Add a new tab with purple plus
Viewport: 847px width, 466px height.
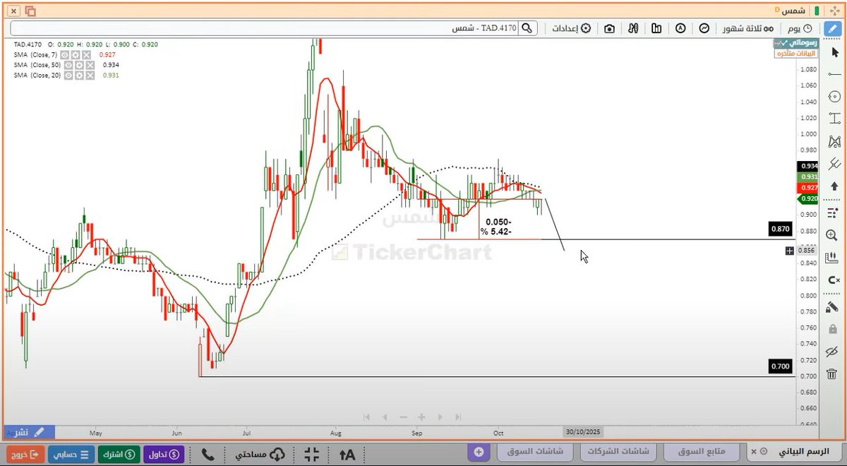click(x=479, y=451)
